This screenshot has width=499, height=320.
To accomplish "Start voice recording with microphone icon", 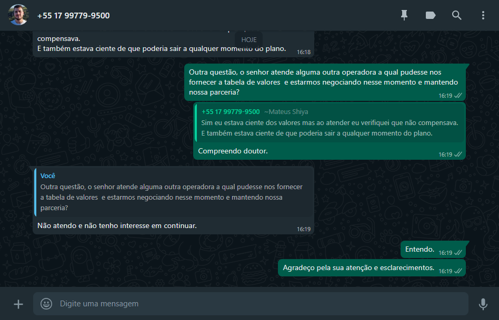I will point(483,304).
